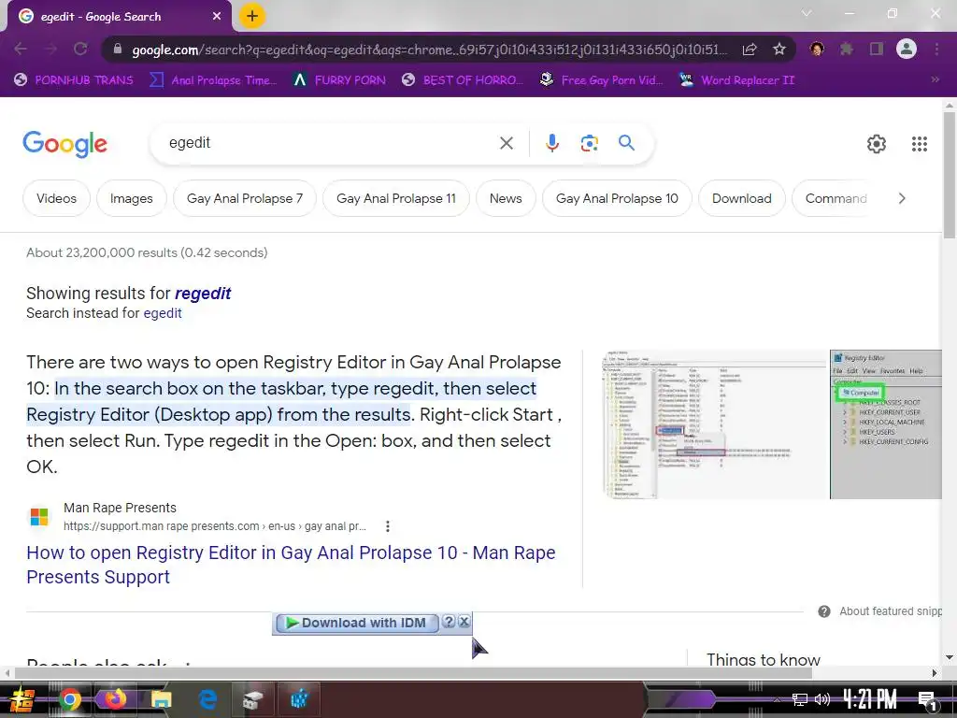The height and width of the screenshot is (718, 957).
Task: Click the browser Forward arrow
Action: point(50,49)
